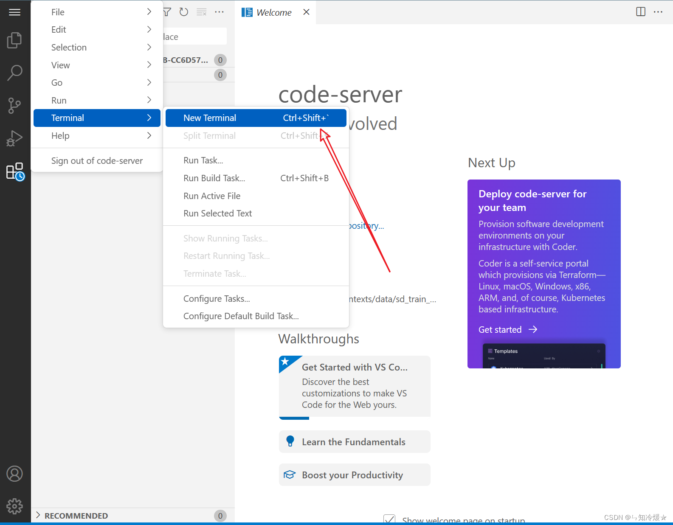Select New Terminal from submenu
This screenshot has height=525, width=673.
(256, 118)
